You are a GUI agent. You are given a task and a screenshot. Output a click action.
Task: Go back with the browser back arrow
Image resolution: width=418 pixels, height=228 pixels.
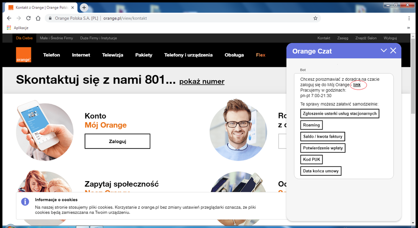(9, 18)
